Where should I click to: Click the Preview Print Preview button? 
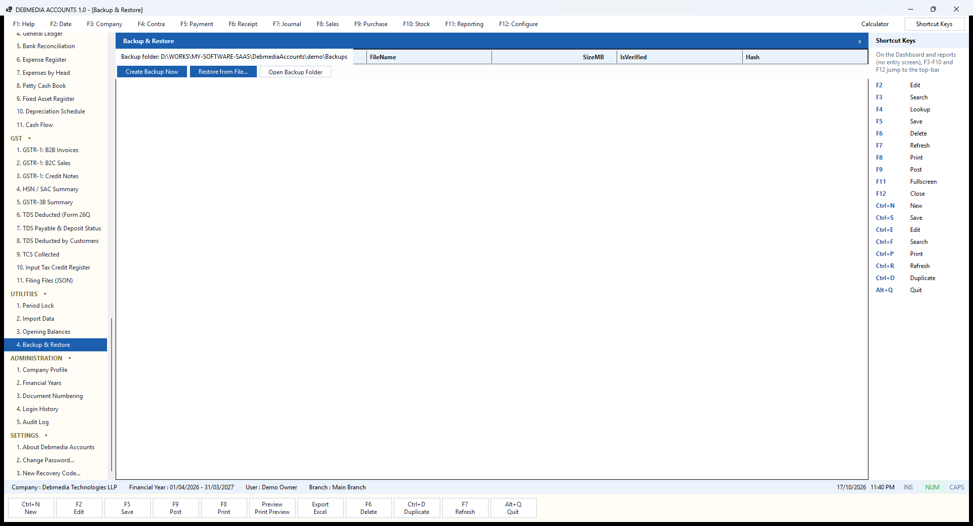tap(272, 508)
